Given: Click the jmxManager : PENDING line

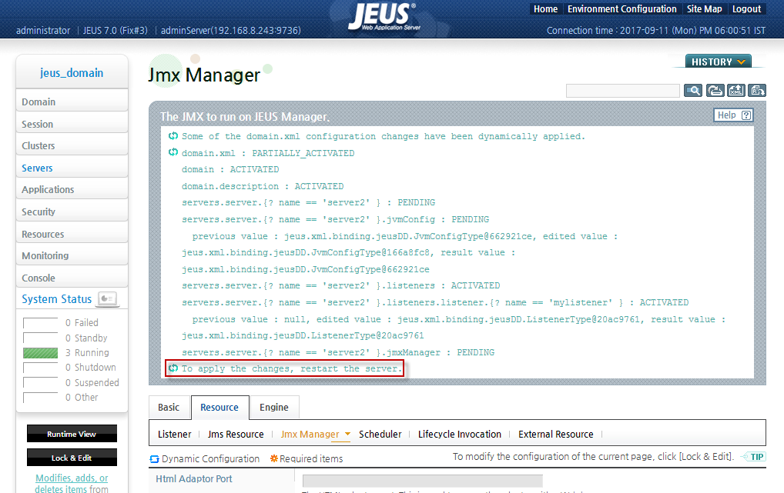Looking at the screenshot, I should 338,352.
